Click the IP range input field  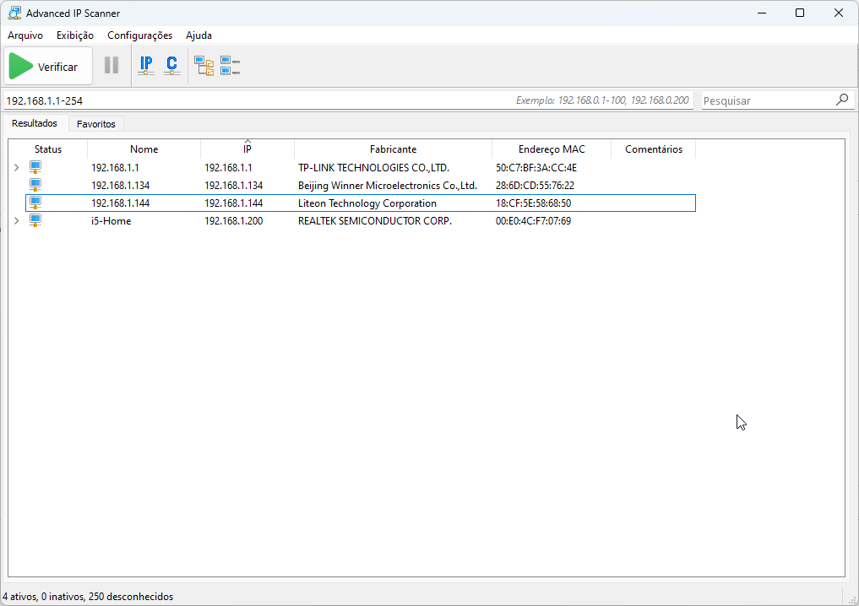(253, 100)
